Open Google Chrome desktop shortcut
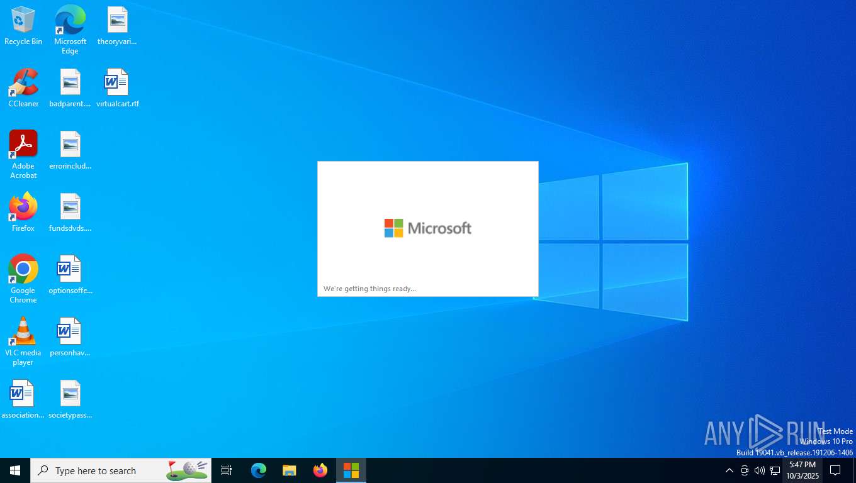Screen dimensions: 856x483 point(23,279)
